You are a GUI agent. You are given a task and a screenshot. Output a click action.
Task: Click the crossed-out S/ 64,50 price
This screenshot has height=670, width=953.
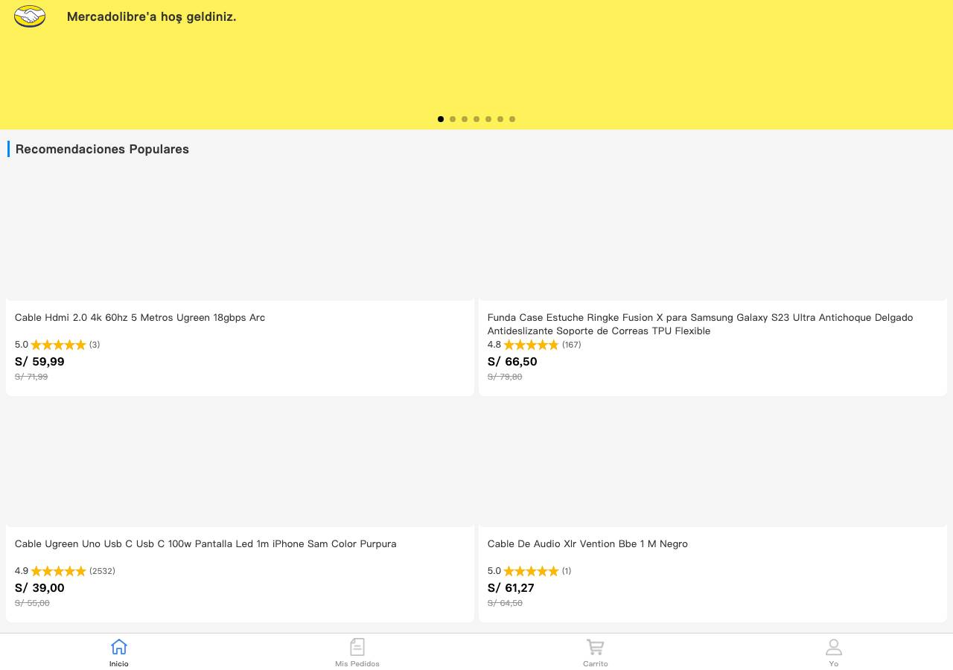pos(505,603)
